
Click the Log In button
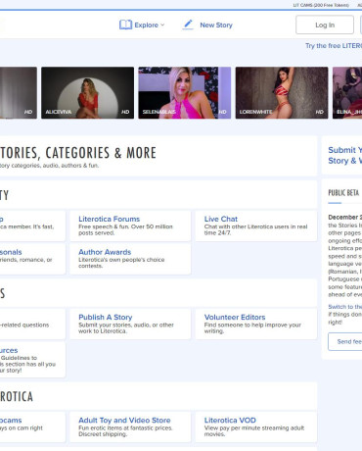325,25
